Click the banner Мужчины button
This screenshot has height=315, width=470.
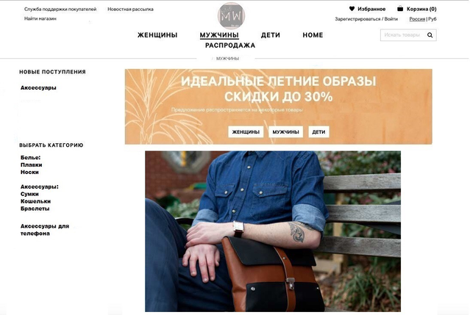point(285,132)
